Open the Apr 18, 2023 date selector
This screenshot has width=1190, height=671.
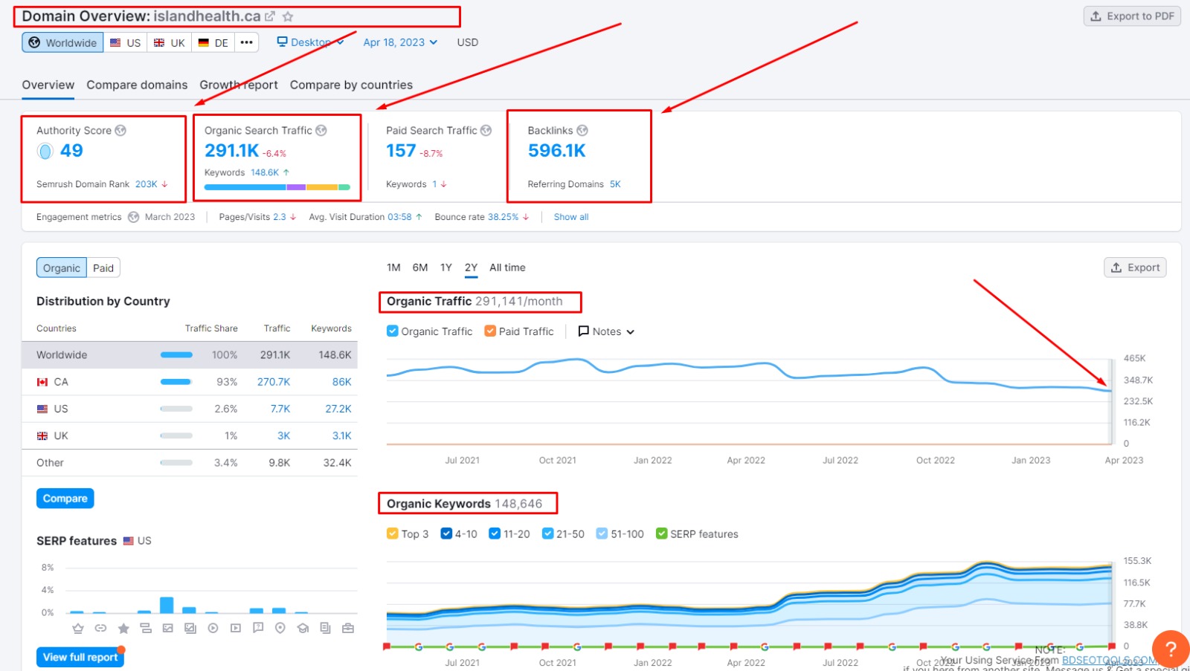[399, 42]
